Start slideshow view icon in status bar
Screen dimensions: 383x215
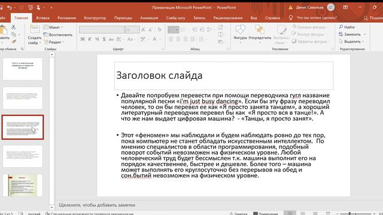click(328, 213)
